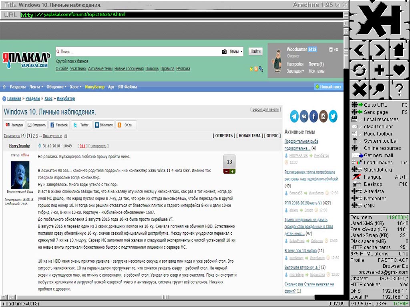
Task: Open Настройки link in user panel
Action: tap(295, 64)
